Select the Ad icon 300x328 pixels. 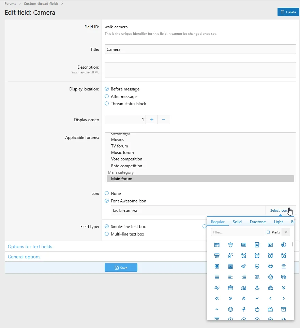244,245
